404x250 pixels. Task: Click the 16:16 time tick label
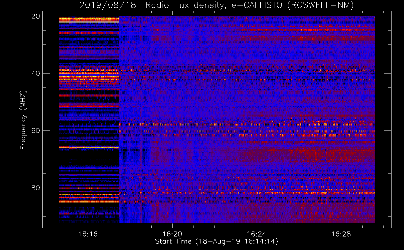(88, 234)
